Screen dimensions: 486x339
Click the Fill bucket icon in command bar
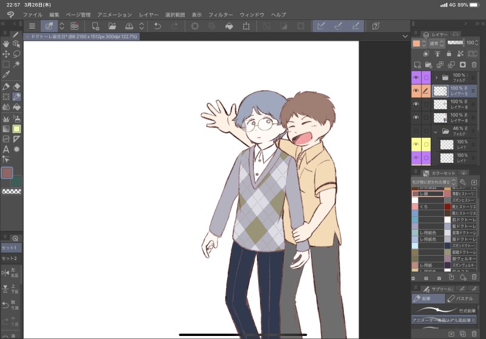pyautogui.click(x=229, y=26)
